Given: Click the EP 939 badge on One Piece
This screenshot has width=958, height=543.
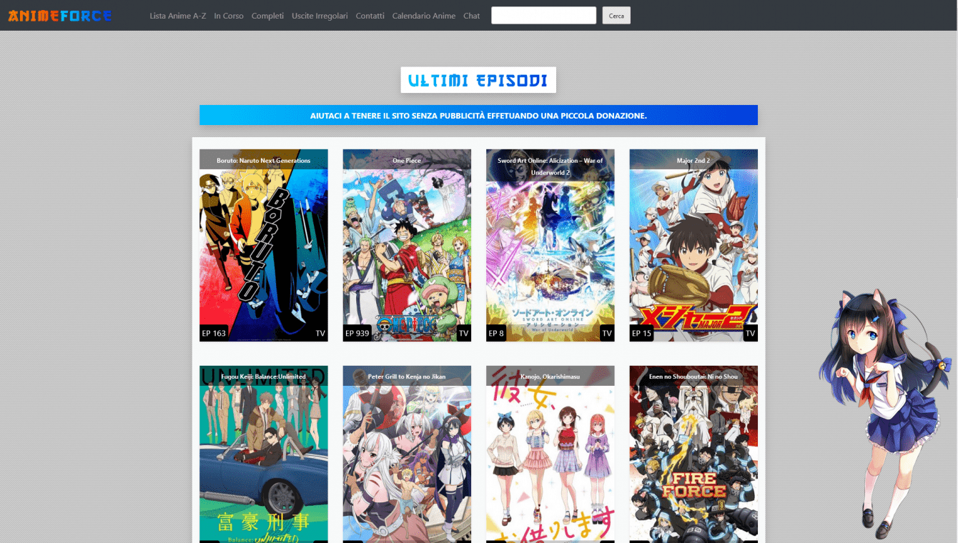Looking at the screenshot, I should tap(357, 333).
